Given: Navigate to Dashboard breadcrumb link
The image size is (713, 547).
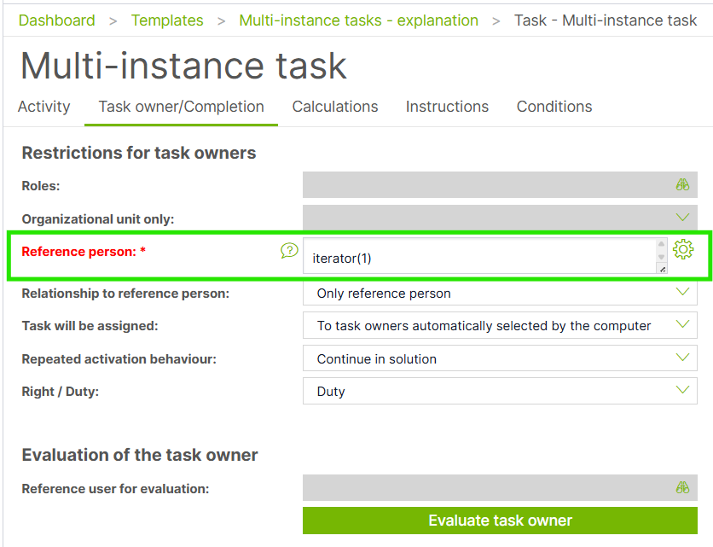Looking at the screenshot, I should [57, 20].
